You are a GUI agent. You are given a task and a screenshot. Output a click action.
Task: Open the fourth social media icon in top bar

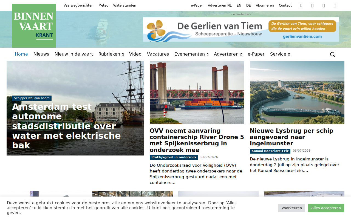[335, 5]
